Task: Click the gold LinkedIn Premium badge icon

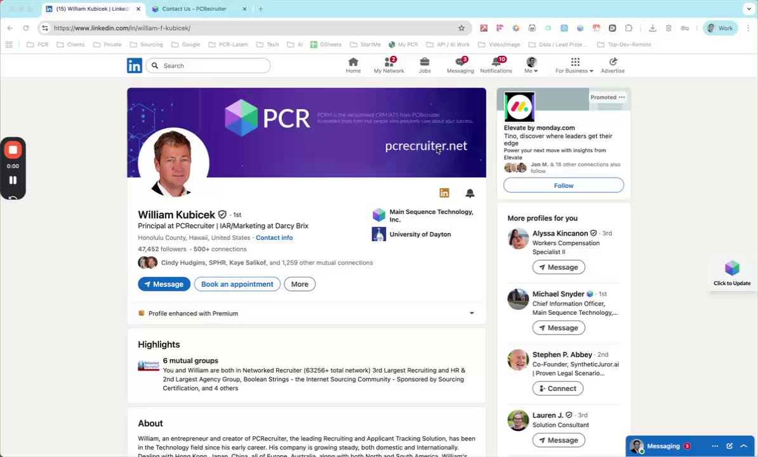Action: 444,193
